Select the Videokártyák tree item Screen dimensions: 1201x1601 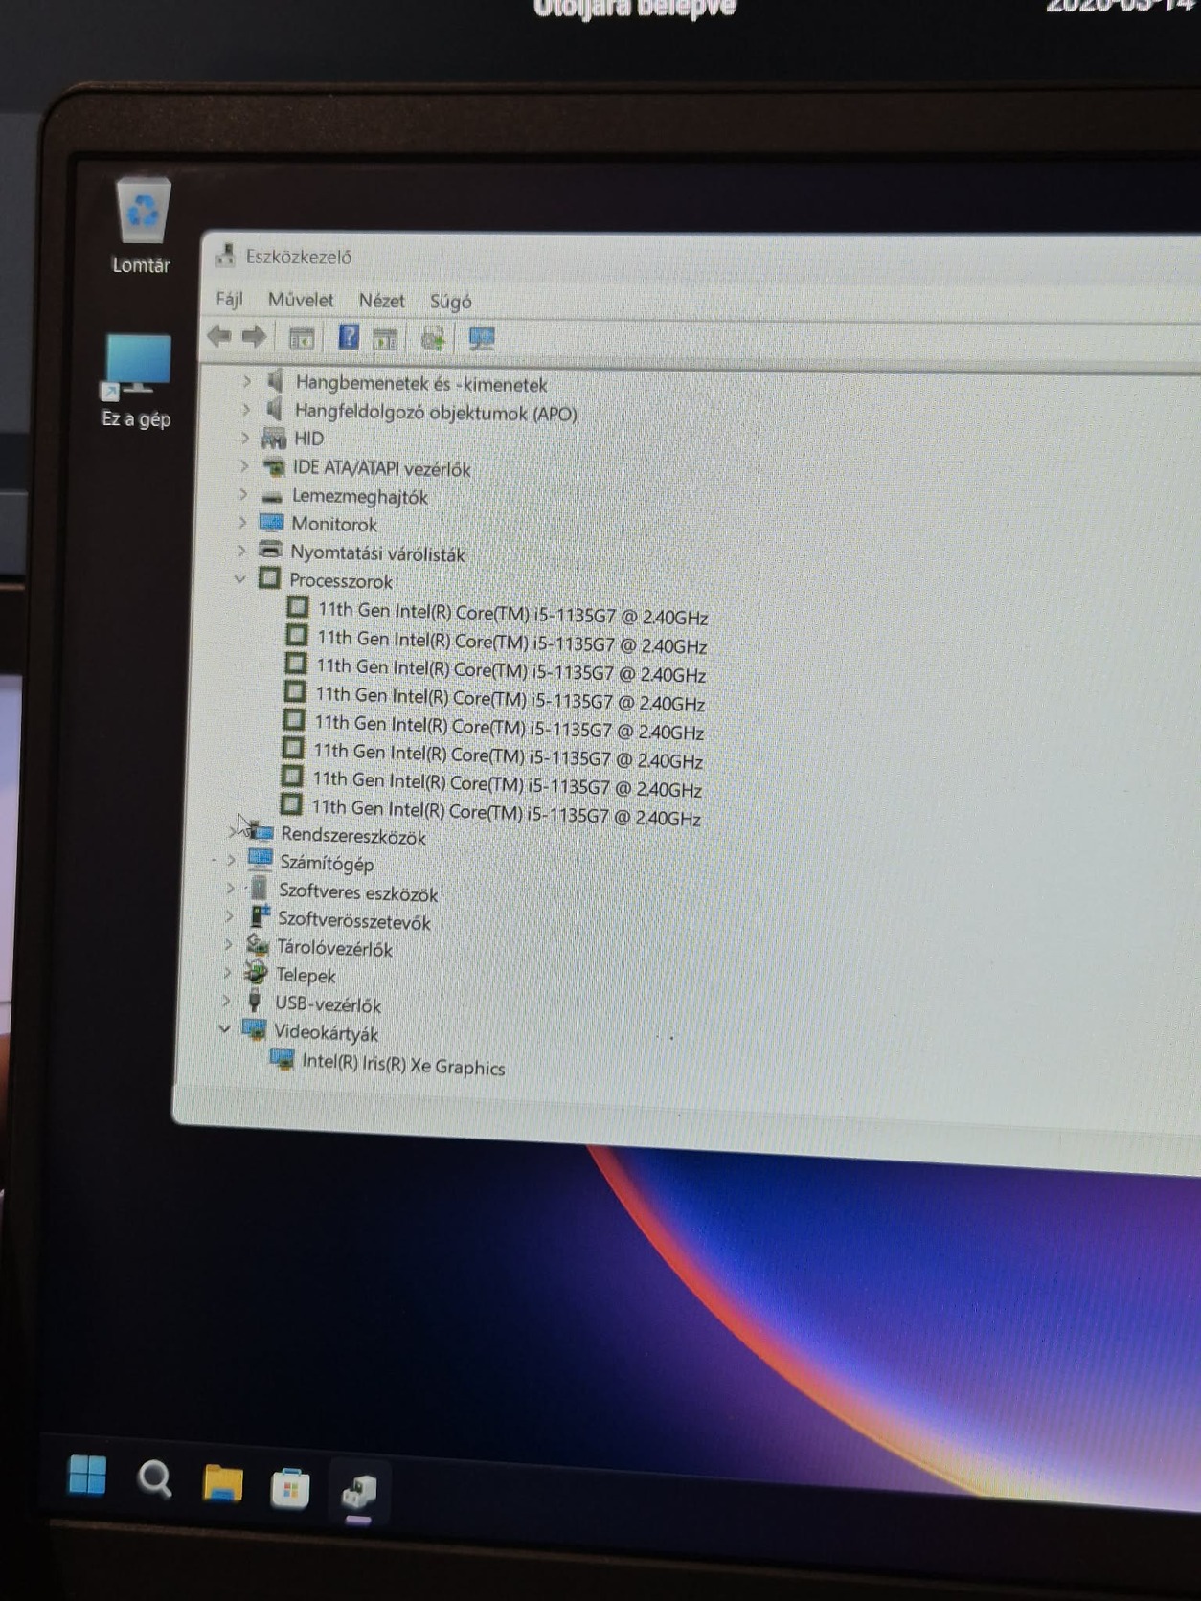coord(326,1032)
